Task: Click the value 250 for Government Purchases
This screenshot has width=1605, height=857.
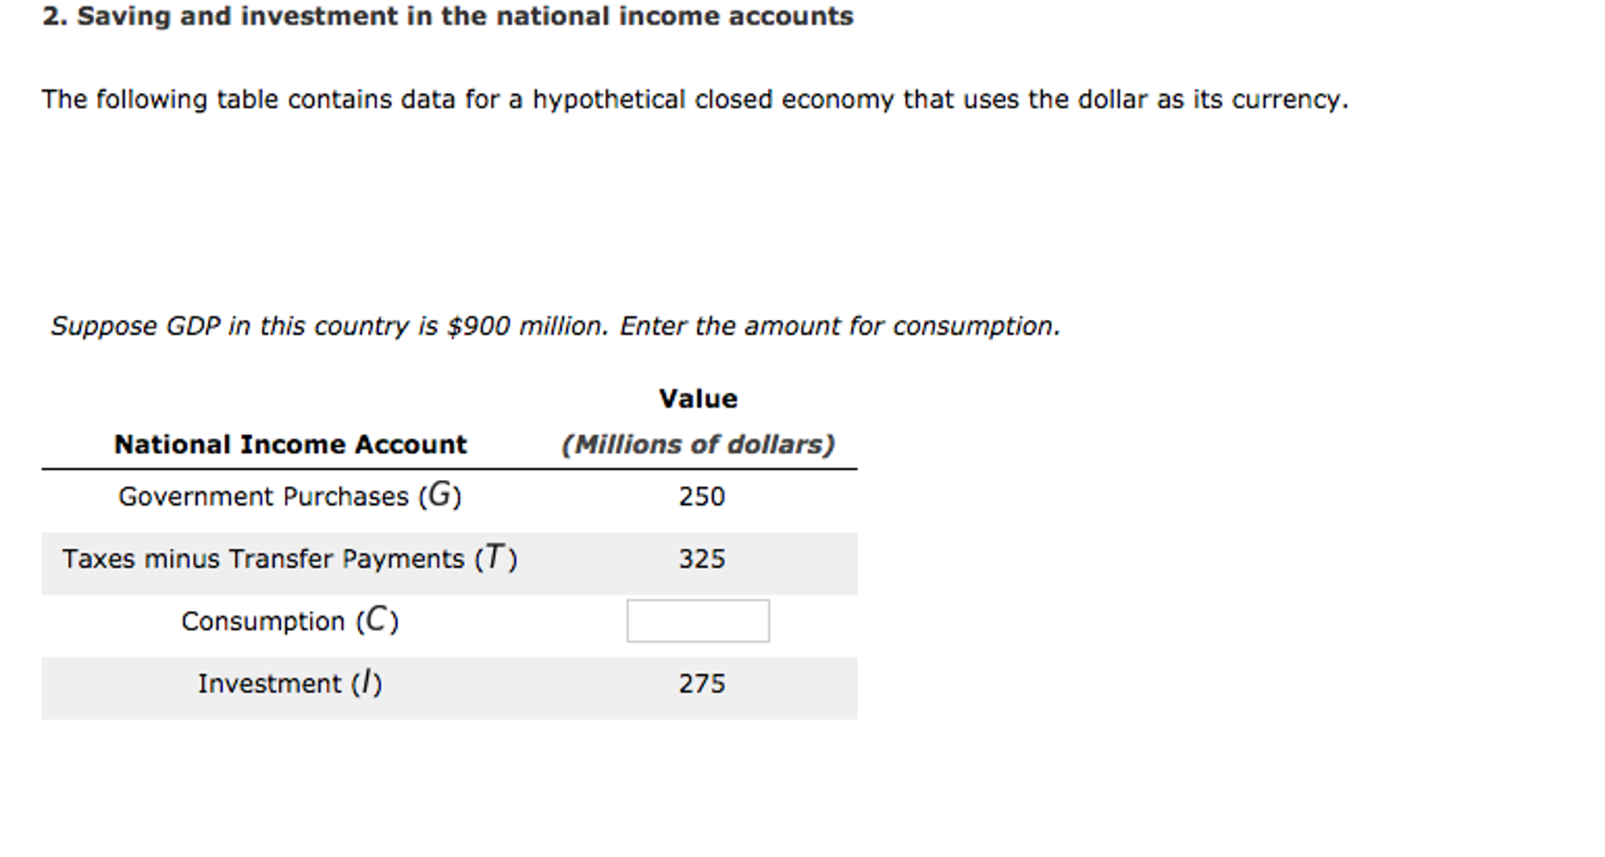Action: (701, 496)
